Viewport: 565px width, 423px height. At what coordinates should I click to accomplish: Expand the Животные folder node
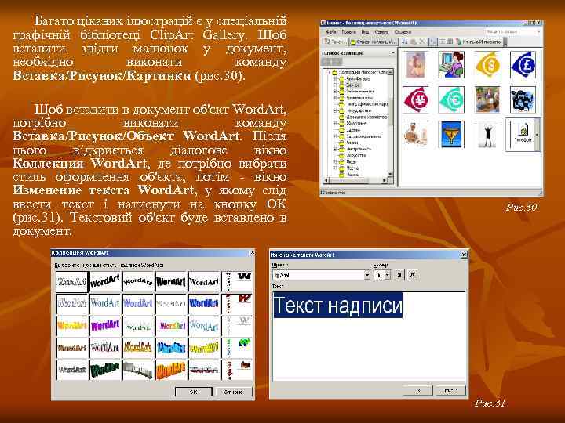(x=335, y=124)
